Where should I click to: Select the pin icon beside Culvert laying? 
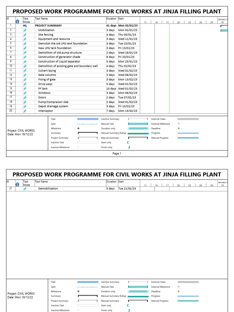[x=25, y=71]
